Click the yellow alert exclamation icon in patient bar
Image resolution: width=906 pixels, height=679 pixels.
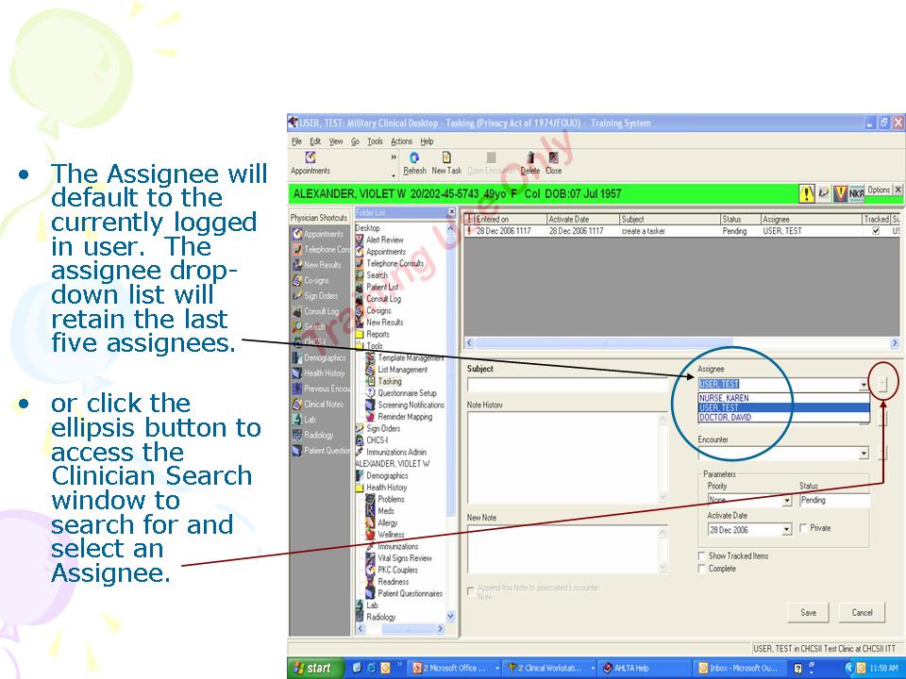tap(808, 193)
